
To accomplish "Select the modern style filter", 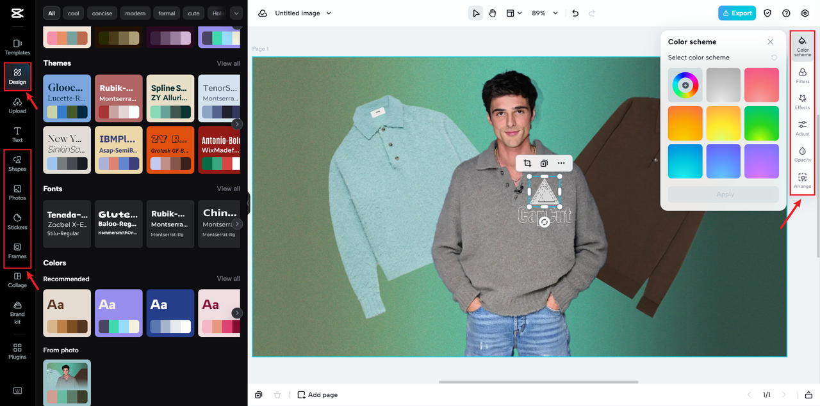I will pos(135,13).
